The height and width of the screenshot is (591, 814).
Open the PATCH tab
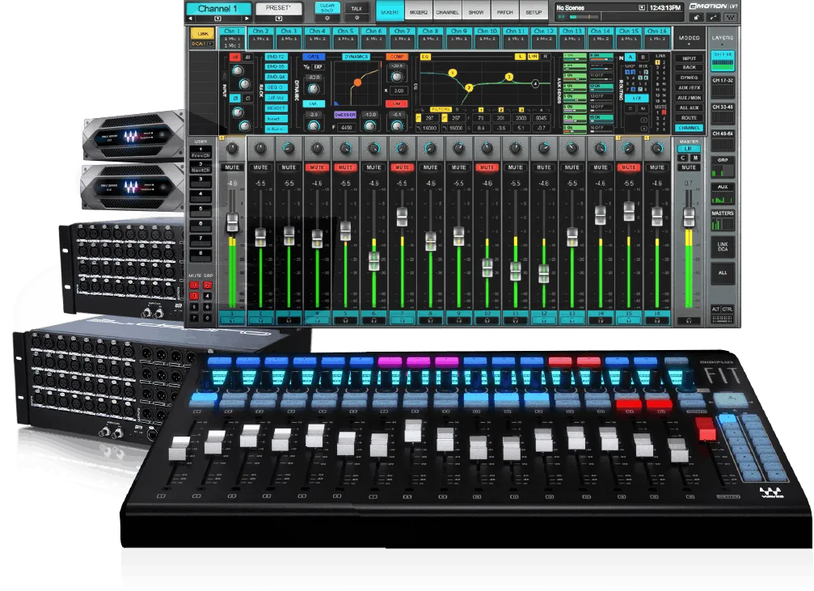(504, 13)
